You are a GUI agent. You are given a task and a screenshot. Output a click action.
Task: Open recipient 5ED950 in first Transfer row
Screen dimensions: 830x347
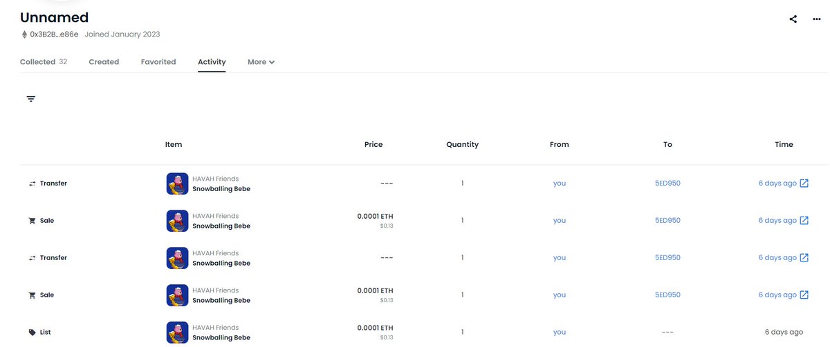(667, 184)
